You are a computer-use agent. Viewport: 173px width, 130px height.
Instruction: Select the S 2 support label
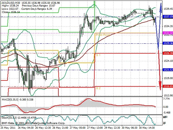click(x=98, y=88)
